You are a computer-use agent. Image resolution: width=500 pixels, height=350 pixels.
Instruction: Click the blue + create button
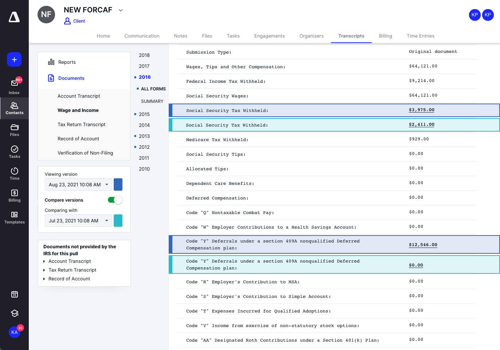coord(14,59)
